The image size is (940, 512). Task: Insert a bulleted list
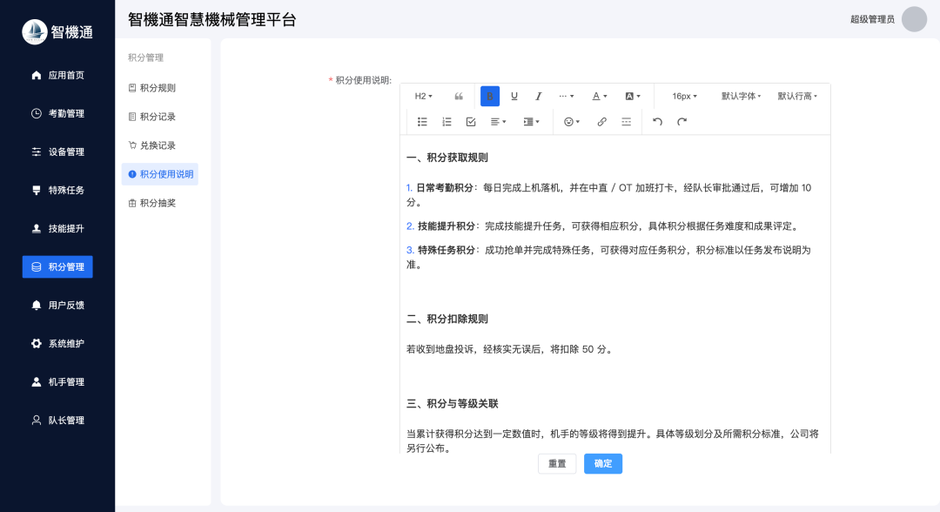coord(422,122)
